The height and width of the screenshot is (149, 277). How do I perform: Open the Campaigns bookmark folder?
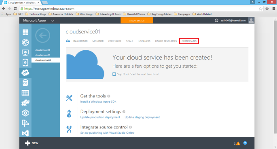182,14
